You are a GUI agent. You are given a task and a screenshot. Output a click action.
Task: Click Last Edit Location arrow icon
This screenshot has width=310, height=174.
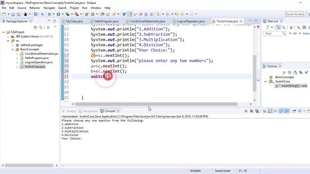(x=177, y=14)
